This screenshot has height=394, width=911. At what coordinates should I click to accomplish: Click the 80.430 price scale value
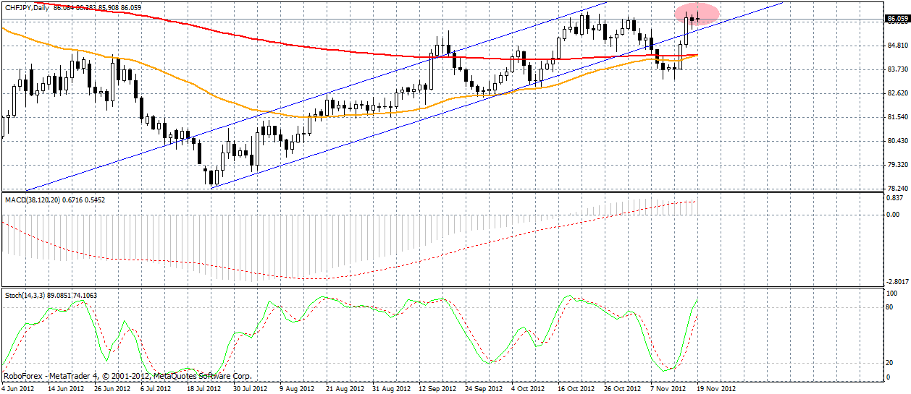tap(897, 141)
